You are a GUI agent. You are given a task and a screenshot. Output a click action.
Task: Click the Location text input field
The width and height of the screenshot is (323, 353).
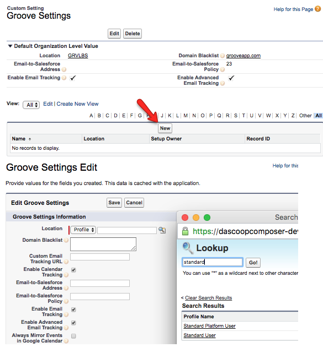coord(127,230)
